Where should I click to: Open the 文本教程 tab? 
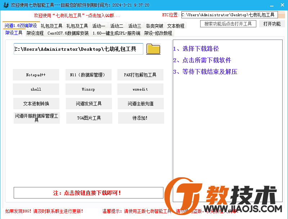[176, 26]
